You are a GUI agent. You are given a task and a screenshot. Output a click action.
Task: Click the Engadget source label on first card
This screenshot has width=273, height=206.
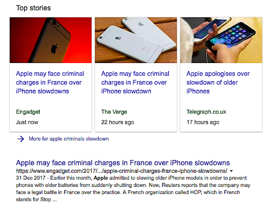tap(28, 112)
